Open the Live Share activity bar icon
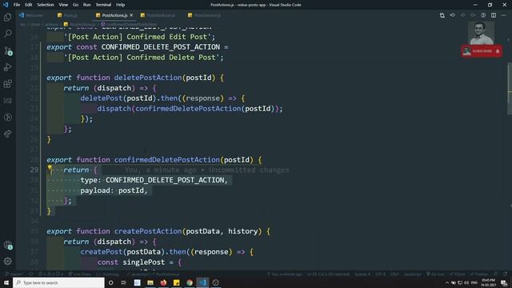Viewport: 512px width, 288px height. 7,134
